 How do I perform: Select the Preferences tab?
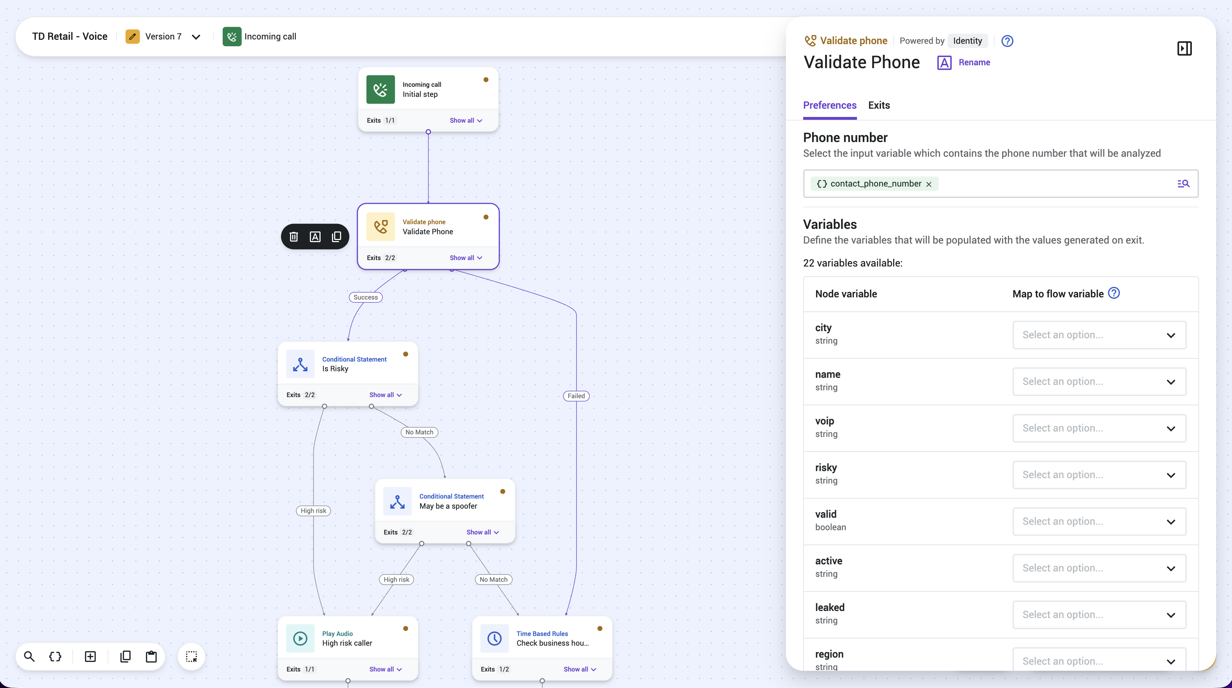830,105
